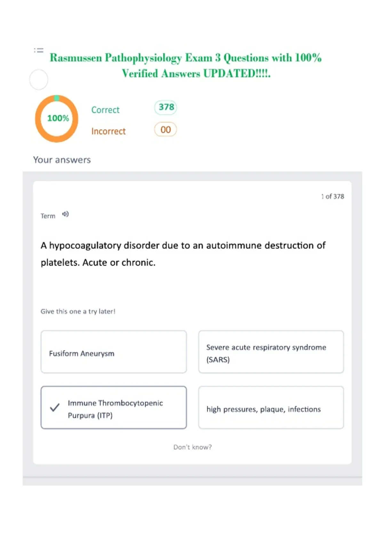Click the Term label
The image size is (384, 545).
(48, 216)
